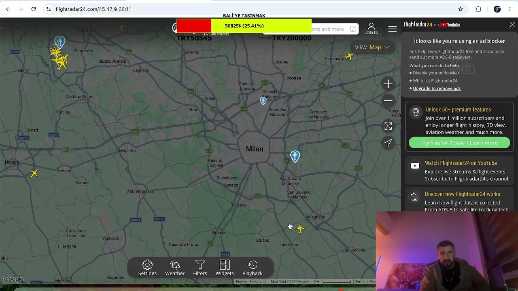Open the Flightradar24 hamburger menu
This screenshot has width=518, height=291.
[393, 29]
